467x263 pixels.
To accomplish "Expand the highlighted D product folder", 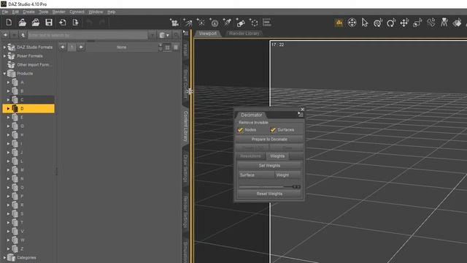I will point(8,109).
